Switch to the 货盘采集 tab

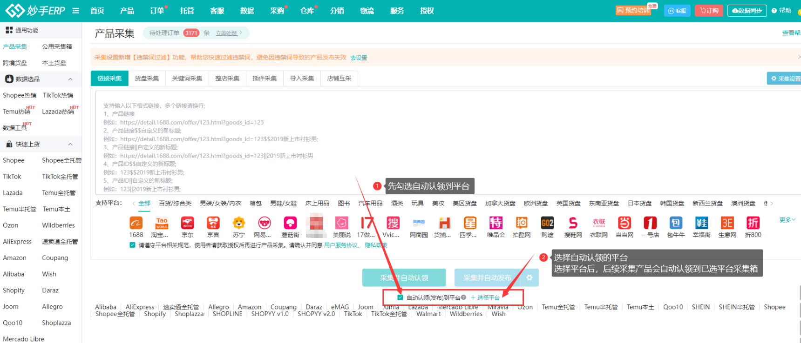coord(147,78)
